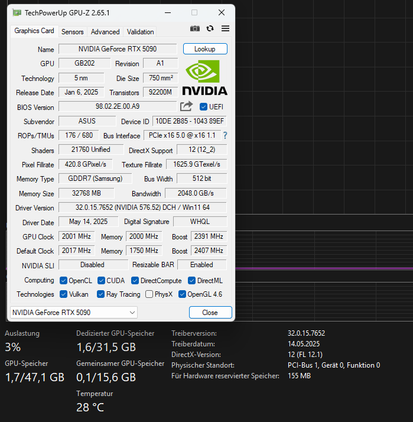Click the Pixel Fillrate field 420.8 GPixel/s
Image resolution: width=413 pixels, height=422 pixels.
86,164
